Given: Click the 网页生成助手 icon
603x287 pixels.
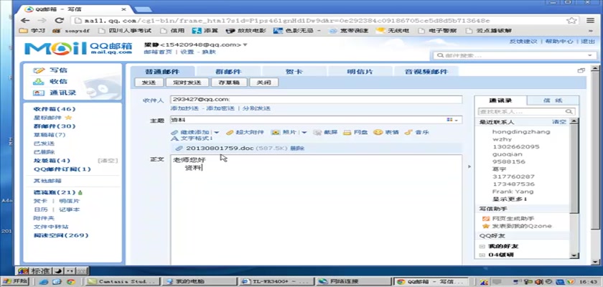Looking at the screenshot, I should click(486, 219).
